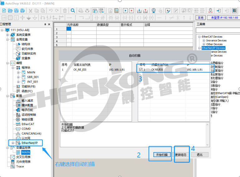Close the 工程管理 project panel

coord(49,24)
